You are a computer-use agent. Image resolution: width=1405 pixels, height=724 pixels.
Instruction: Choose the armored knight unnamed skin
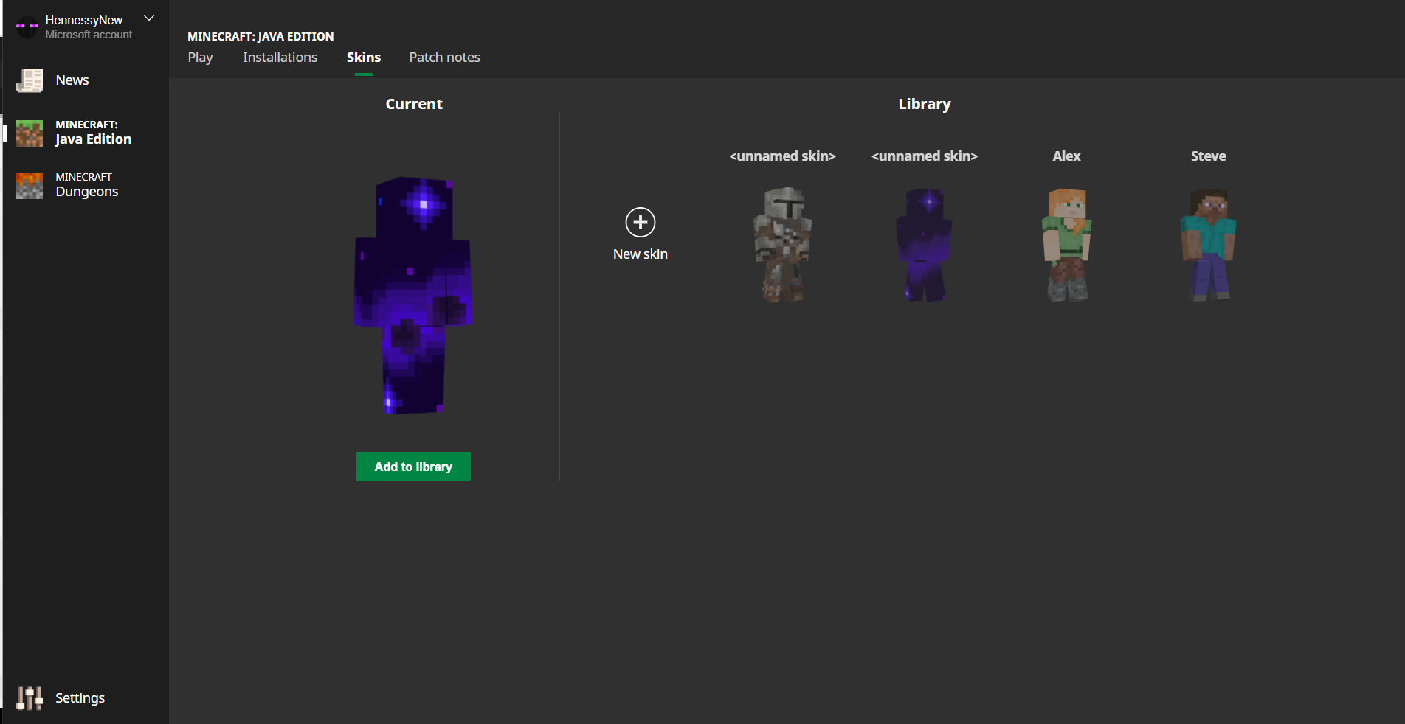[782, 245]
